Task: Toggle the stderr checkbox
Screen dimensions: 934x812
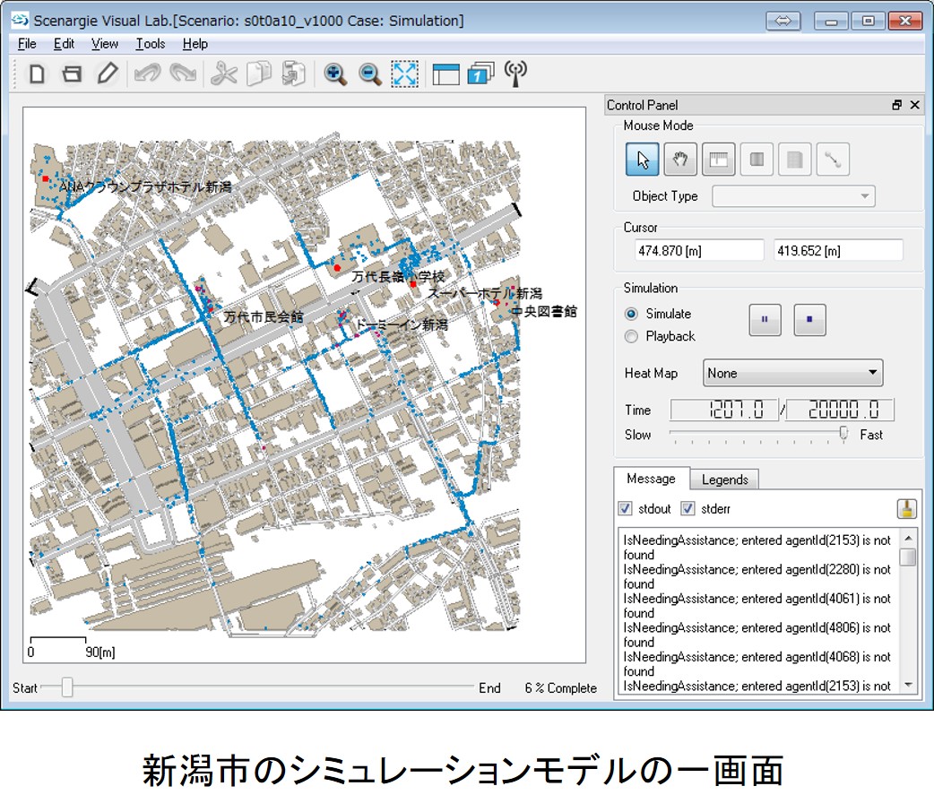Action: tap(688, 509)
